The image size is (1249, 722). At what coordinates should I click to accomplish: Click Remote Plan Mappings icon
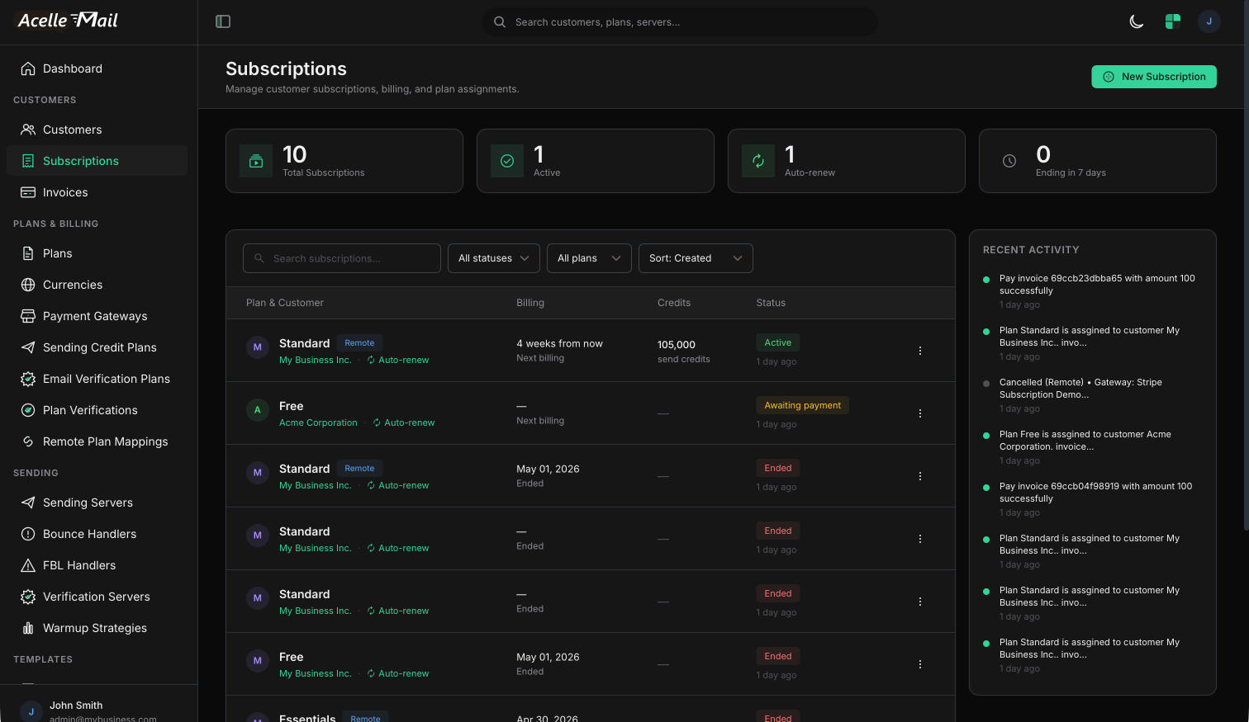coord(28,441)
